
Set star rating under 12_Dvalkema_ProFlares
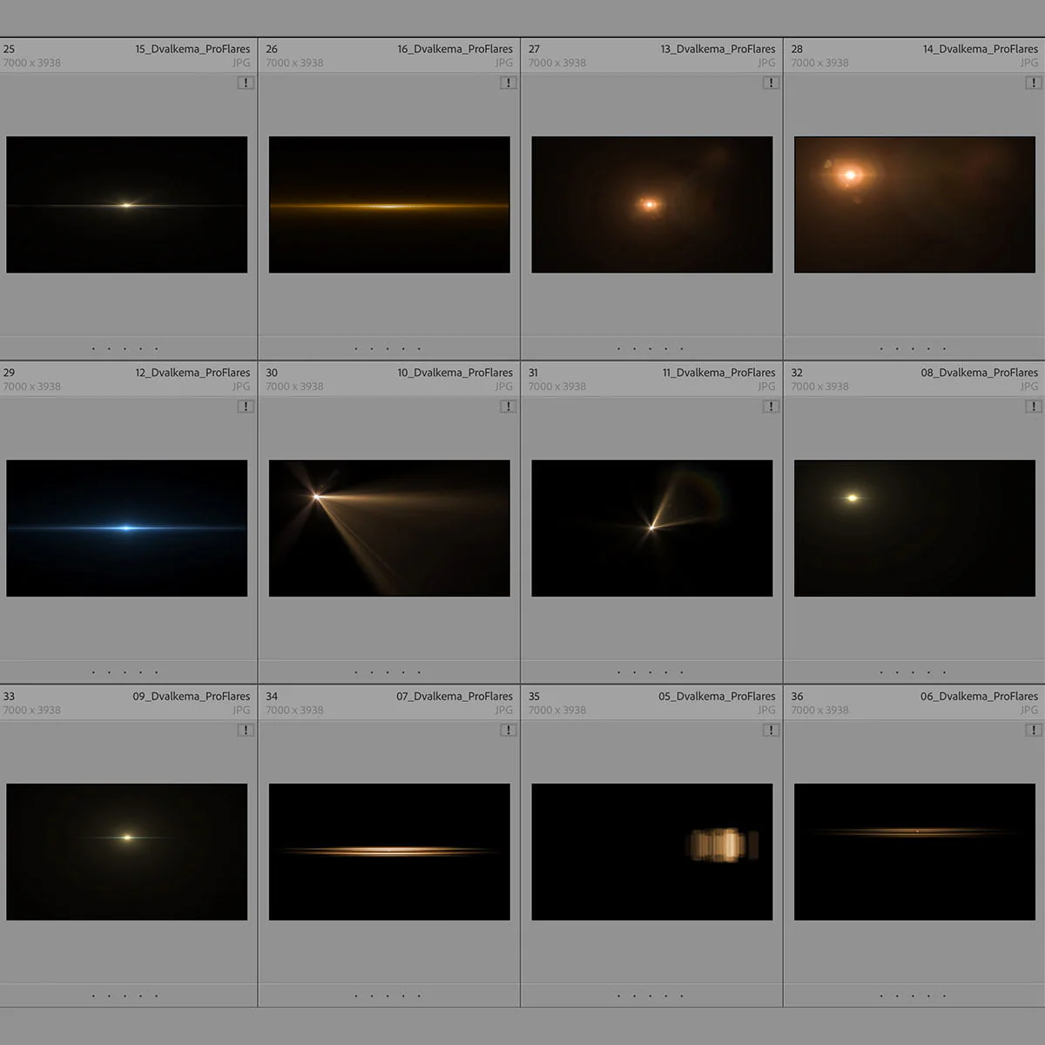(x=125, y=672)
